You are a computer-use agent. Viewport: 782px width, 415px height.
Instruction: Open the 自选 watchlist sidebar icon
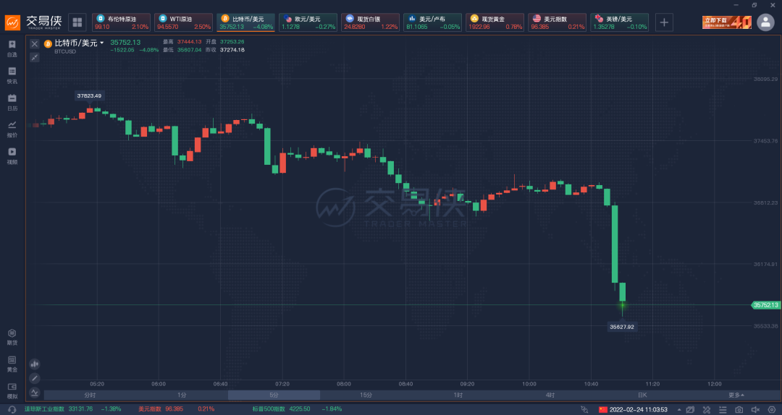point(12,49)
